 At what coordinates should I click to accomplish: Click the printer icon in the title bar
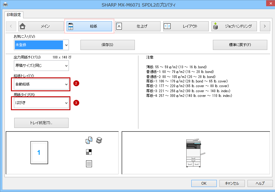pos(5,4)
